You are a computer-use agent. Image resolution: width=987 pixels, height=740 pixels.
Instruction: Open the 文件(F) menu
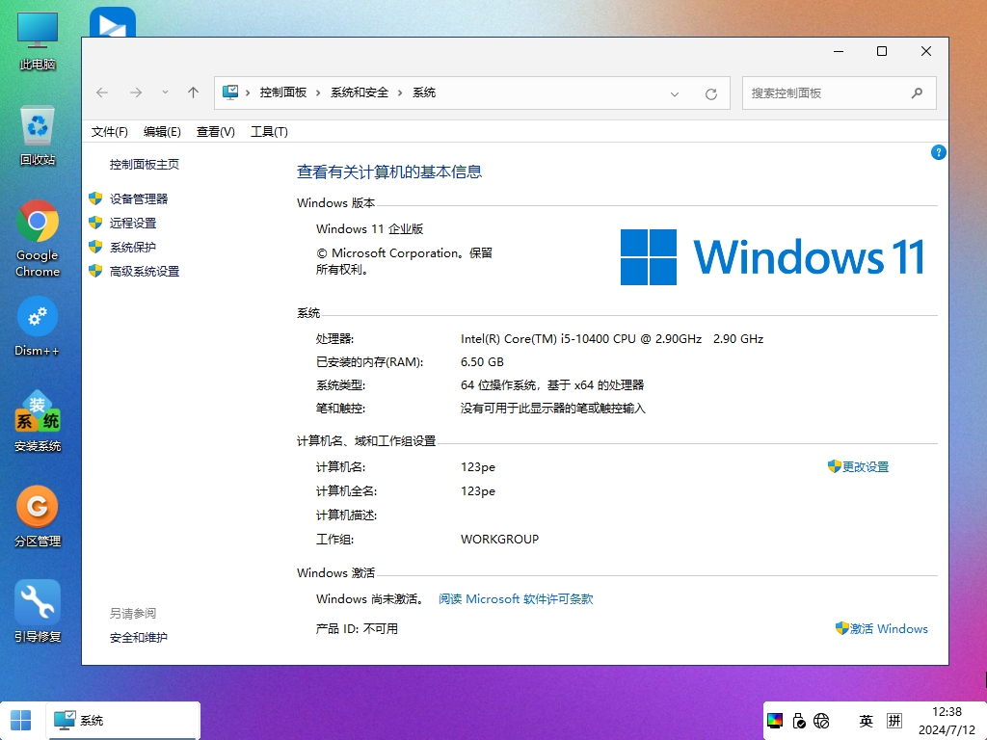[110, 131]
